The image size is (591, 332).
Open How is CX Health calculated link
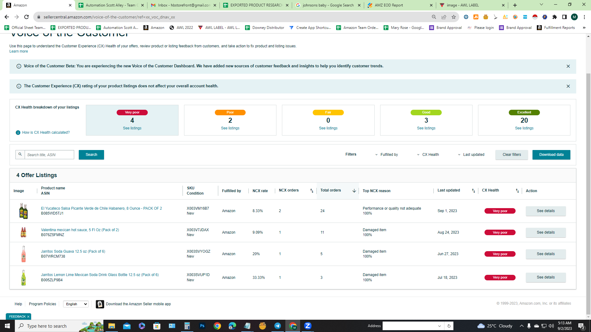coord(46,132)
